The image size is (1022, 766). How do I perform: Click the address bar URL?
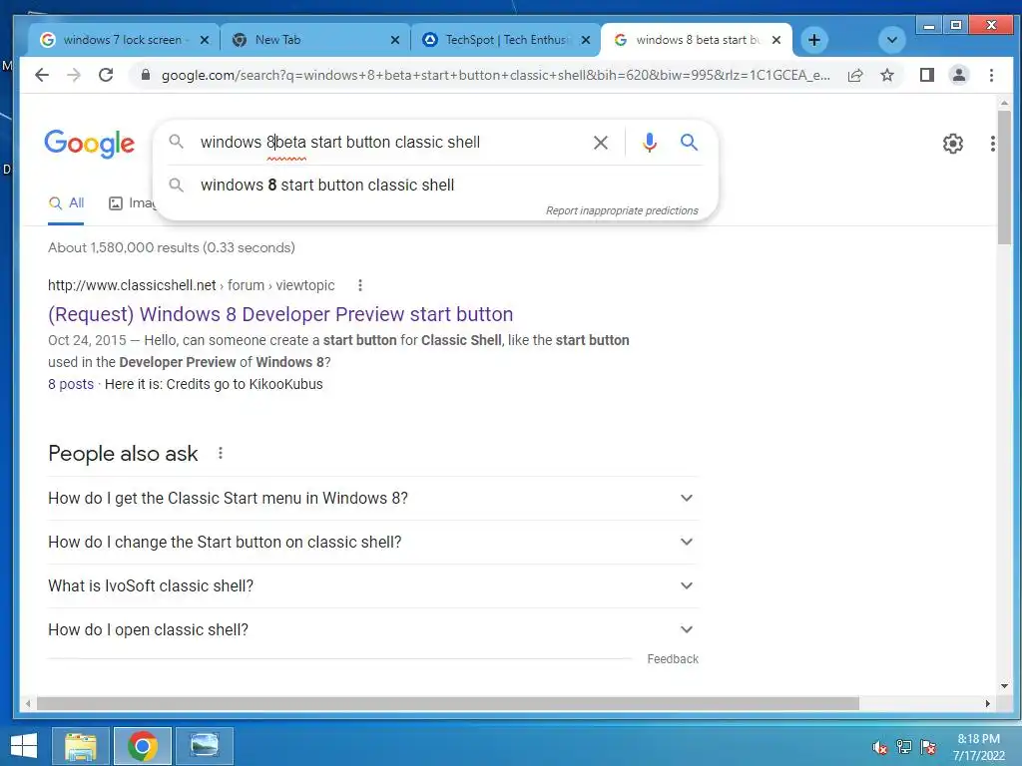click(495, 75)
